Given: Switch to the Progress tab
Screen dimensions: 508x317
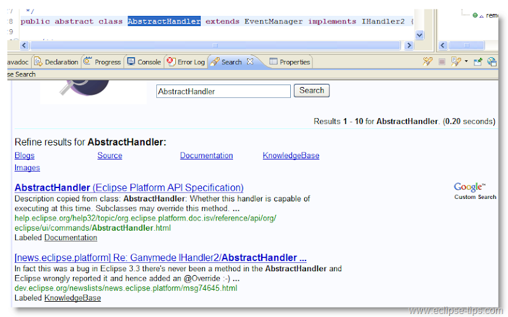Looking at the screenshot, I should [102, 62].
